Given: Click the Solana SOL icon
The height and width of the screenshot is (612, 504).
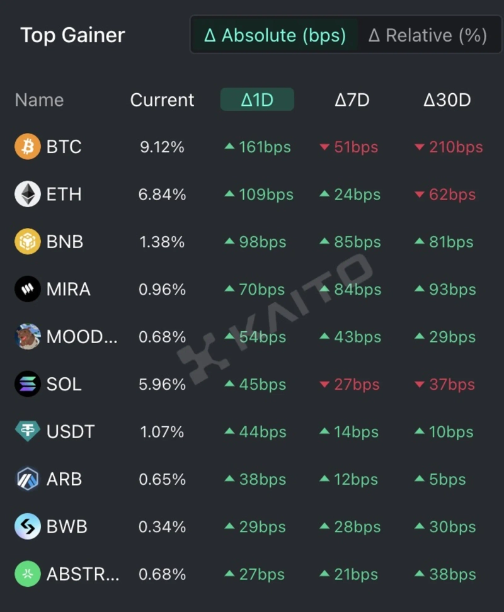Looking at the screenshot, I should tap(28, 384).
